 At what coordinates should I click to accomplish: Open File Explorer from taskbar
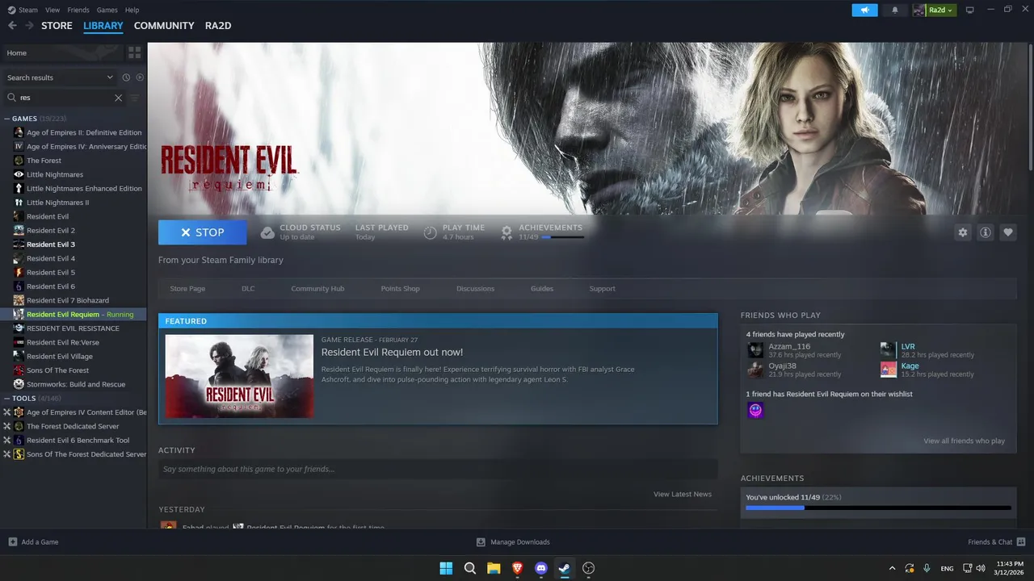point(494,568)
